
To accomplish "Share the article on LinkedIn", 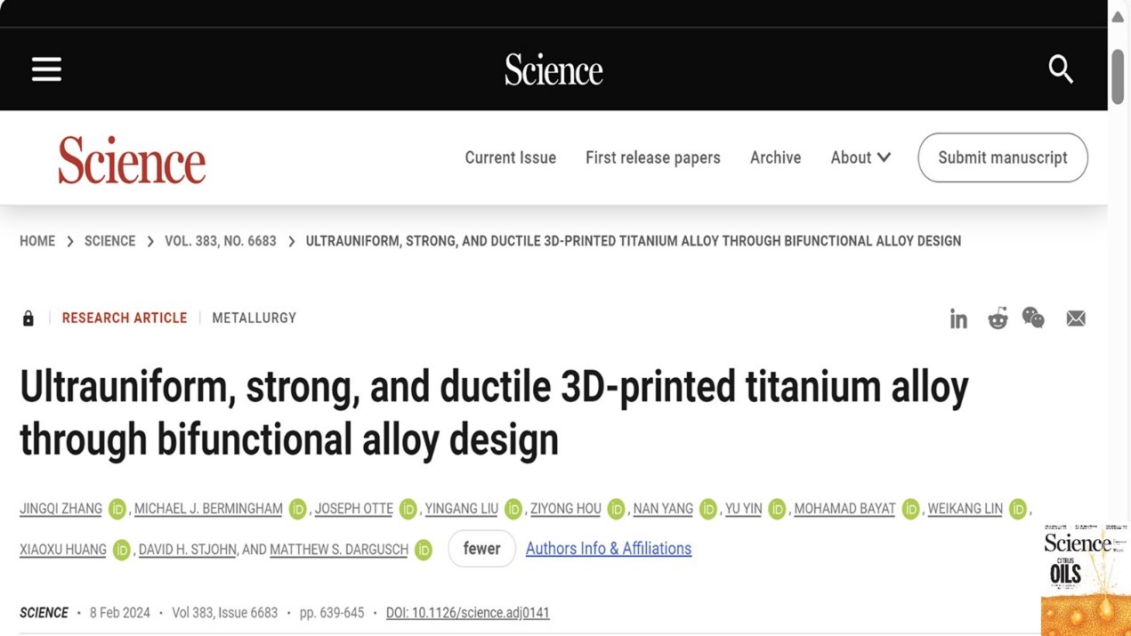I will click(x=958, y=318).
